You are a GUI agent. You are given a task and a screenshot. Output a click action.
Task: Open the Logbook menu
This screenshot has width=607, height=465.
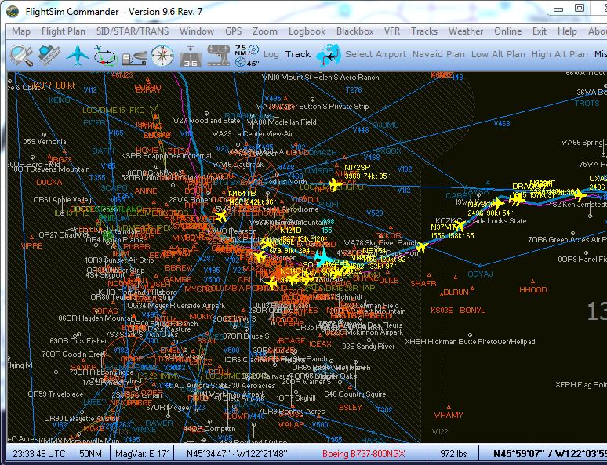pos(307,31)
